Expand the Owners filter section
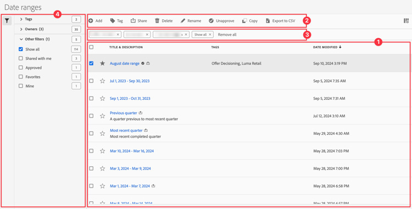Viewport: 412px width, 209px height. tap(21, 30)
